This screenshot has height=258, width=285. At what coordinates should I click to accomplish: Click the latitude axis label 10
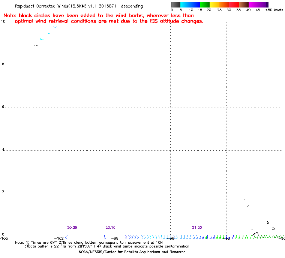click(x=3, y=21)
